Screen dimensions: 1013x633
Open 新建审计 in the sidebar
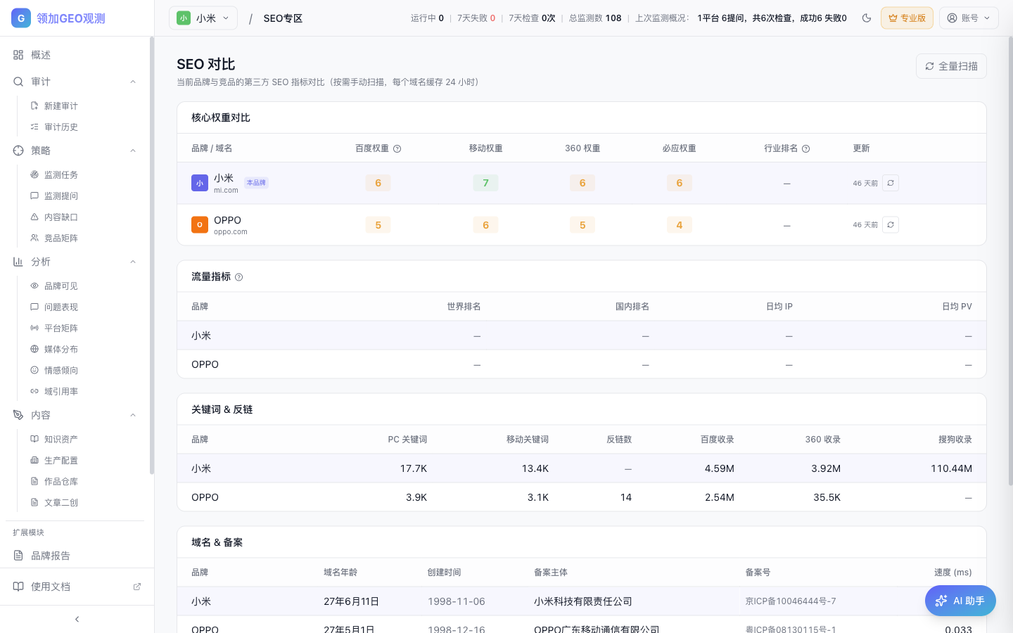tap(60, 105)
